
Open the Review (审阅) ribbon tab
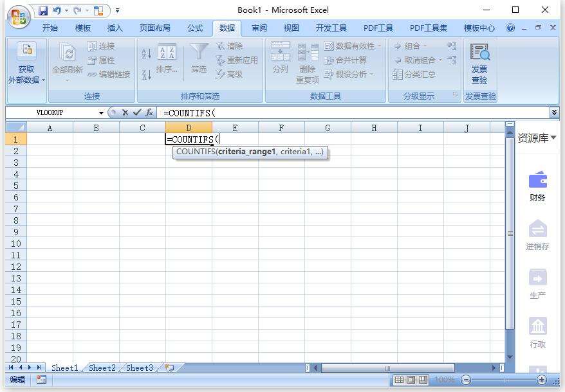[259, 28]
